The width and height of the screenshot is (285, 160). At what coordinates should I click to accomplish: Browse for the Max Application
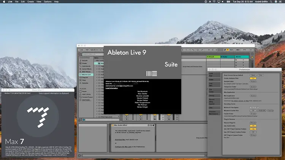(x=253, y=96)
